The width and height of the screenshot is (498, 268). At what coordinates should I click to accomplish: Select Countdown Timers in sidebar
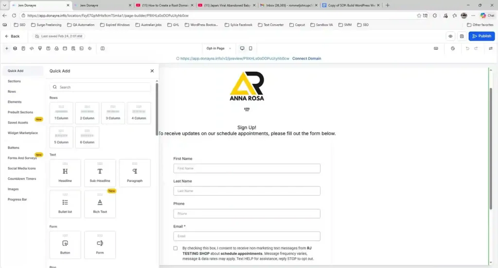point(22,179)
